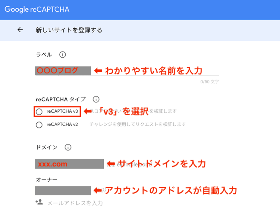
Task: Click the grayed-out owner address box
Action: pyautogui.click(x=63, y=191)
